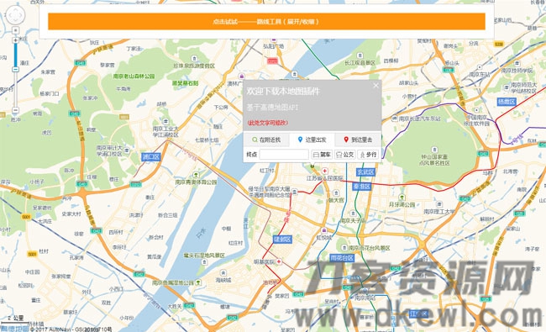546x332 pixels.
Task: Click the 浦口区 district label
Action: [x=150, y=157]
